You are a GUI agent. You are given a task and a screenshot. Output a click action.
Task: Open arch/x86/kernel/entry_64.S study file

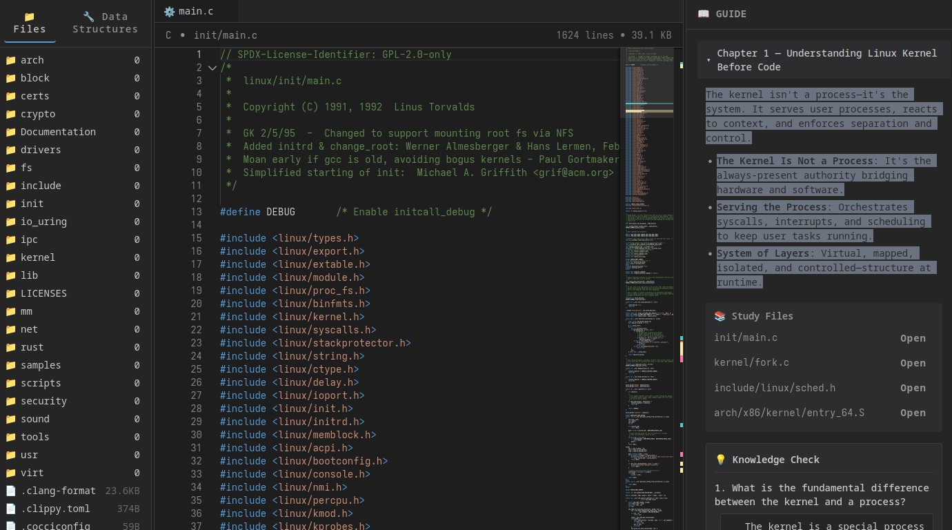[912, 413]
